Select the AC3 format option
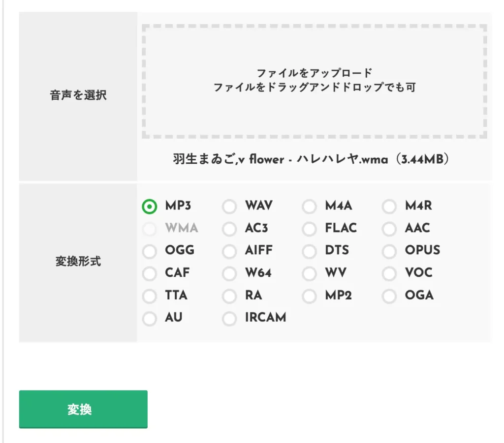 229,229
